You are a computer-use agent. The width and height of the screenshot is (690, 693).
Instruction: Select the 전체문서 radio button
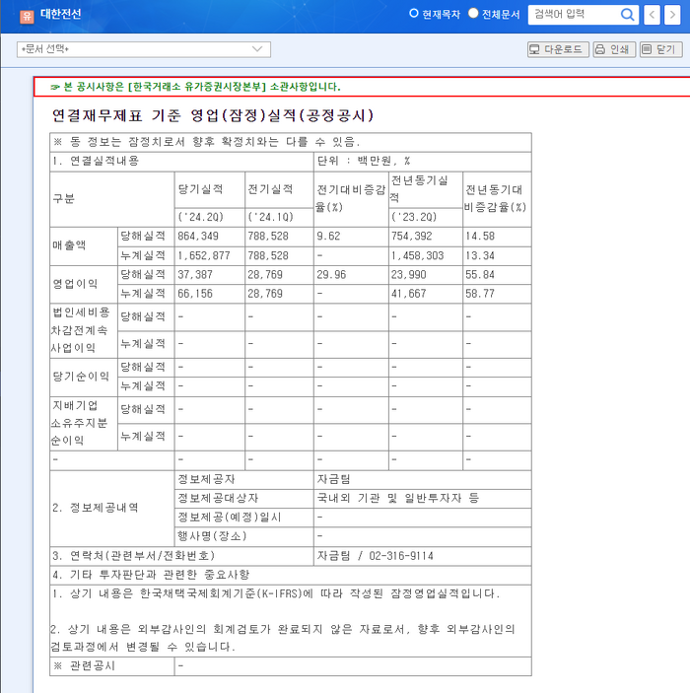tap(473, 13)
